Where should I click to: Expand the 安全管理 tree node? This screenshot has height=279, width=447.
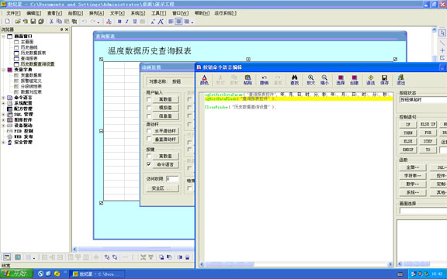click(3, 143)
